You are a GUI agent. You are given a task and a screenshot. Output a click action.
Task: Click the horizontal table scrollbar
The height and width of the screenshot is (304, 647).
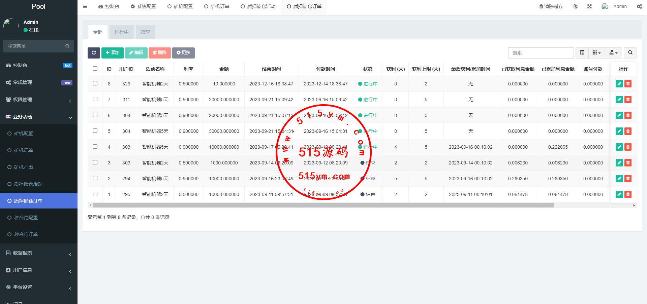[x=323, y=205]
